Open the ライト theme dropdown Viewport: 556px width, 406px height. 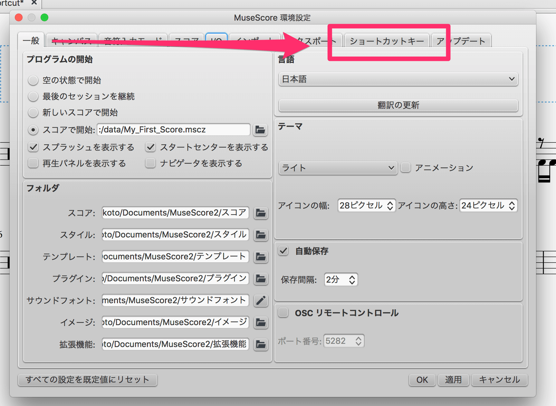338,168
